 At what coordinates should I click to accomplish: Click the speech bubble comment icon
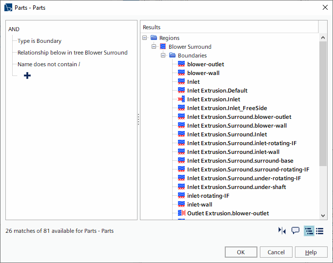(295, 231)
